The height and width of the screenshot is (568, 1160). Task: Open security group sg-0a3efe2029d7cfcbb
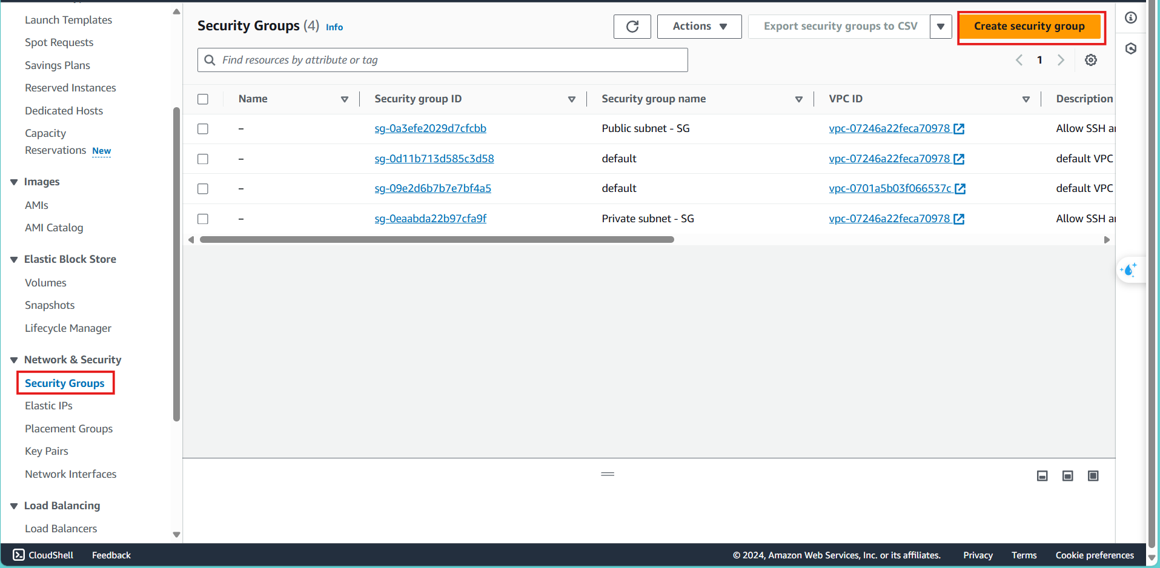click(x=430, y=128)
